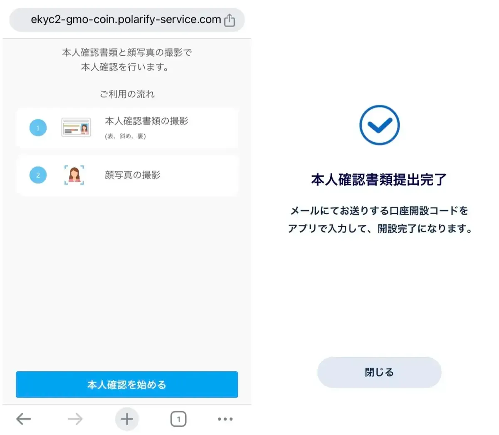Tap the step 2 number circle
499x435 pixels.
pyautogui.click(x=38, y=175)
